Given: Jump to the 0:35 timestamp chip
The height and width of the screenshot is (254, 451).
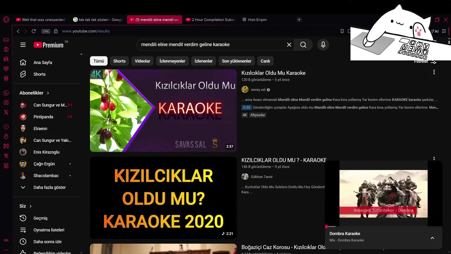Looking at the screenshot, I should (x=247, y=108).
